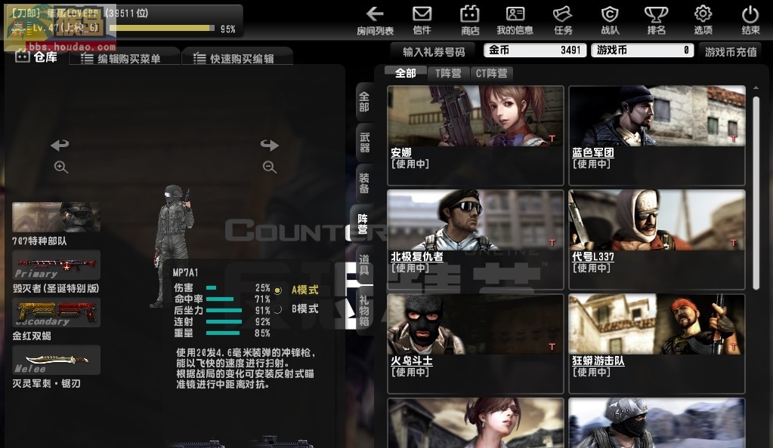Open the missions (任务) icon
Screen dimensions: 773x448
click(x=562, y=20)
